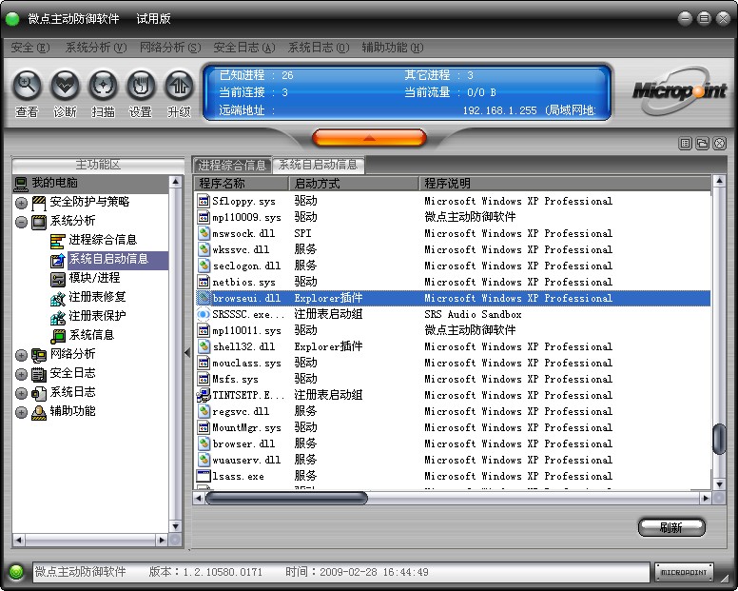
Task: Expand the 安全防护与策略 node
Action: click(21, 203)
